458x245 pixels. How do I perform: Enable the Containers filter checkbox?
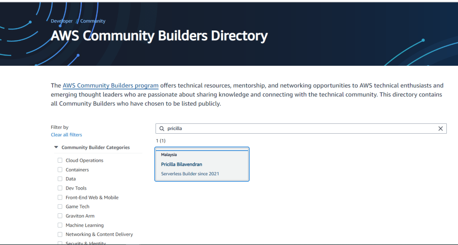click(60, 170)
